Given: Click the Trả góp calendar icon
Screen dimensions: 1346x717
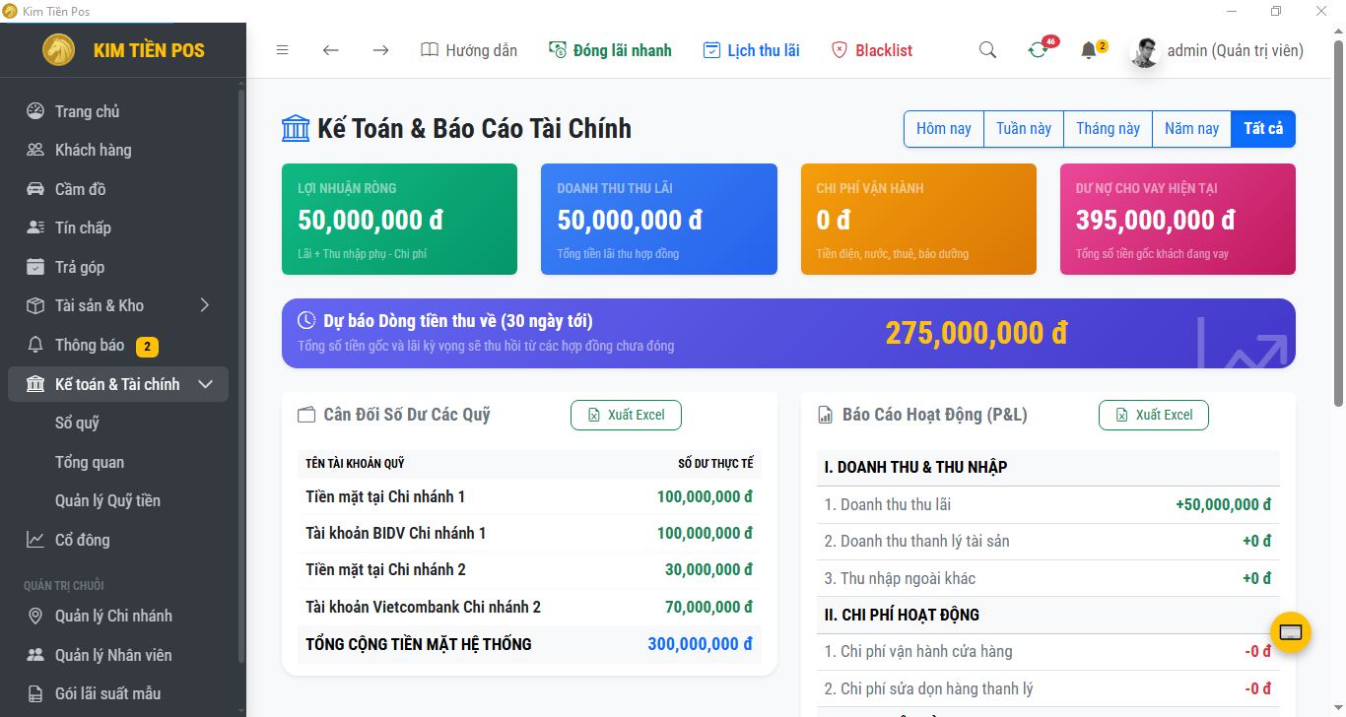Looking at the screenshot, I should [35, 267].
